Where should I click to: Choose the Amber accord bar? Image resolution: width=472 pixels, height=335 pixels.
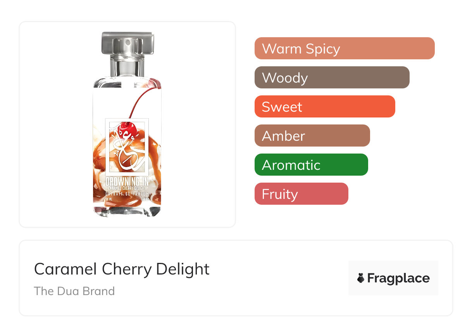[312, 136]
